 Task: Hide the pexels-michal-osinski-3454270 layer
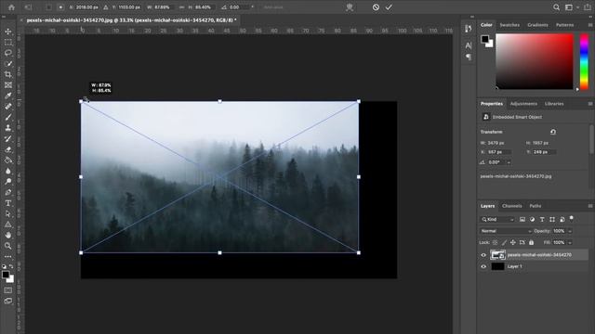click(483, 255)
